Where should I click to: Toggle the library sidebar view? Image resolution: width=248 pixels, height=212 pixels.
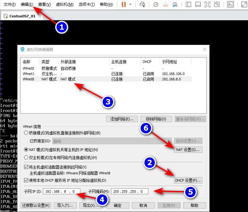189,4
